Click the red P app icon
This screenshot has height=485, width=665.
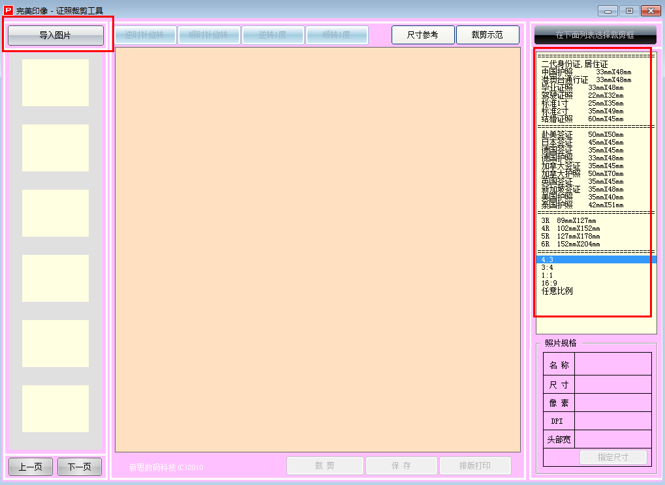click(8, 10)
